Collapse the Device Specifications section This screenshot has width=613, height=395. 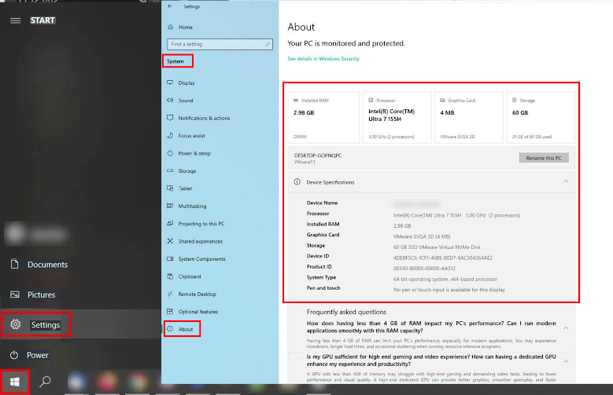[566, 182]
